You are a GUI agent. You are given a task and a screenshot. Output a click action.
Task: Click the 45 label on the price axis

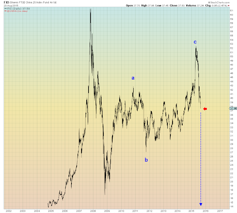click(231, 77)
